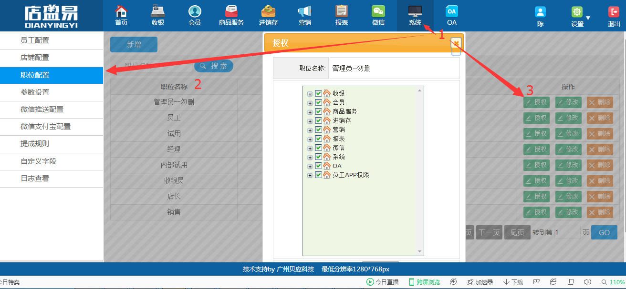Uncheck the 商品服务 permission checkbox
The height and width of the screenshot is (289, 626).
pyautogui.click(x=318, y=111)
